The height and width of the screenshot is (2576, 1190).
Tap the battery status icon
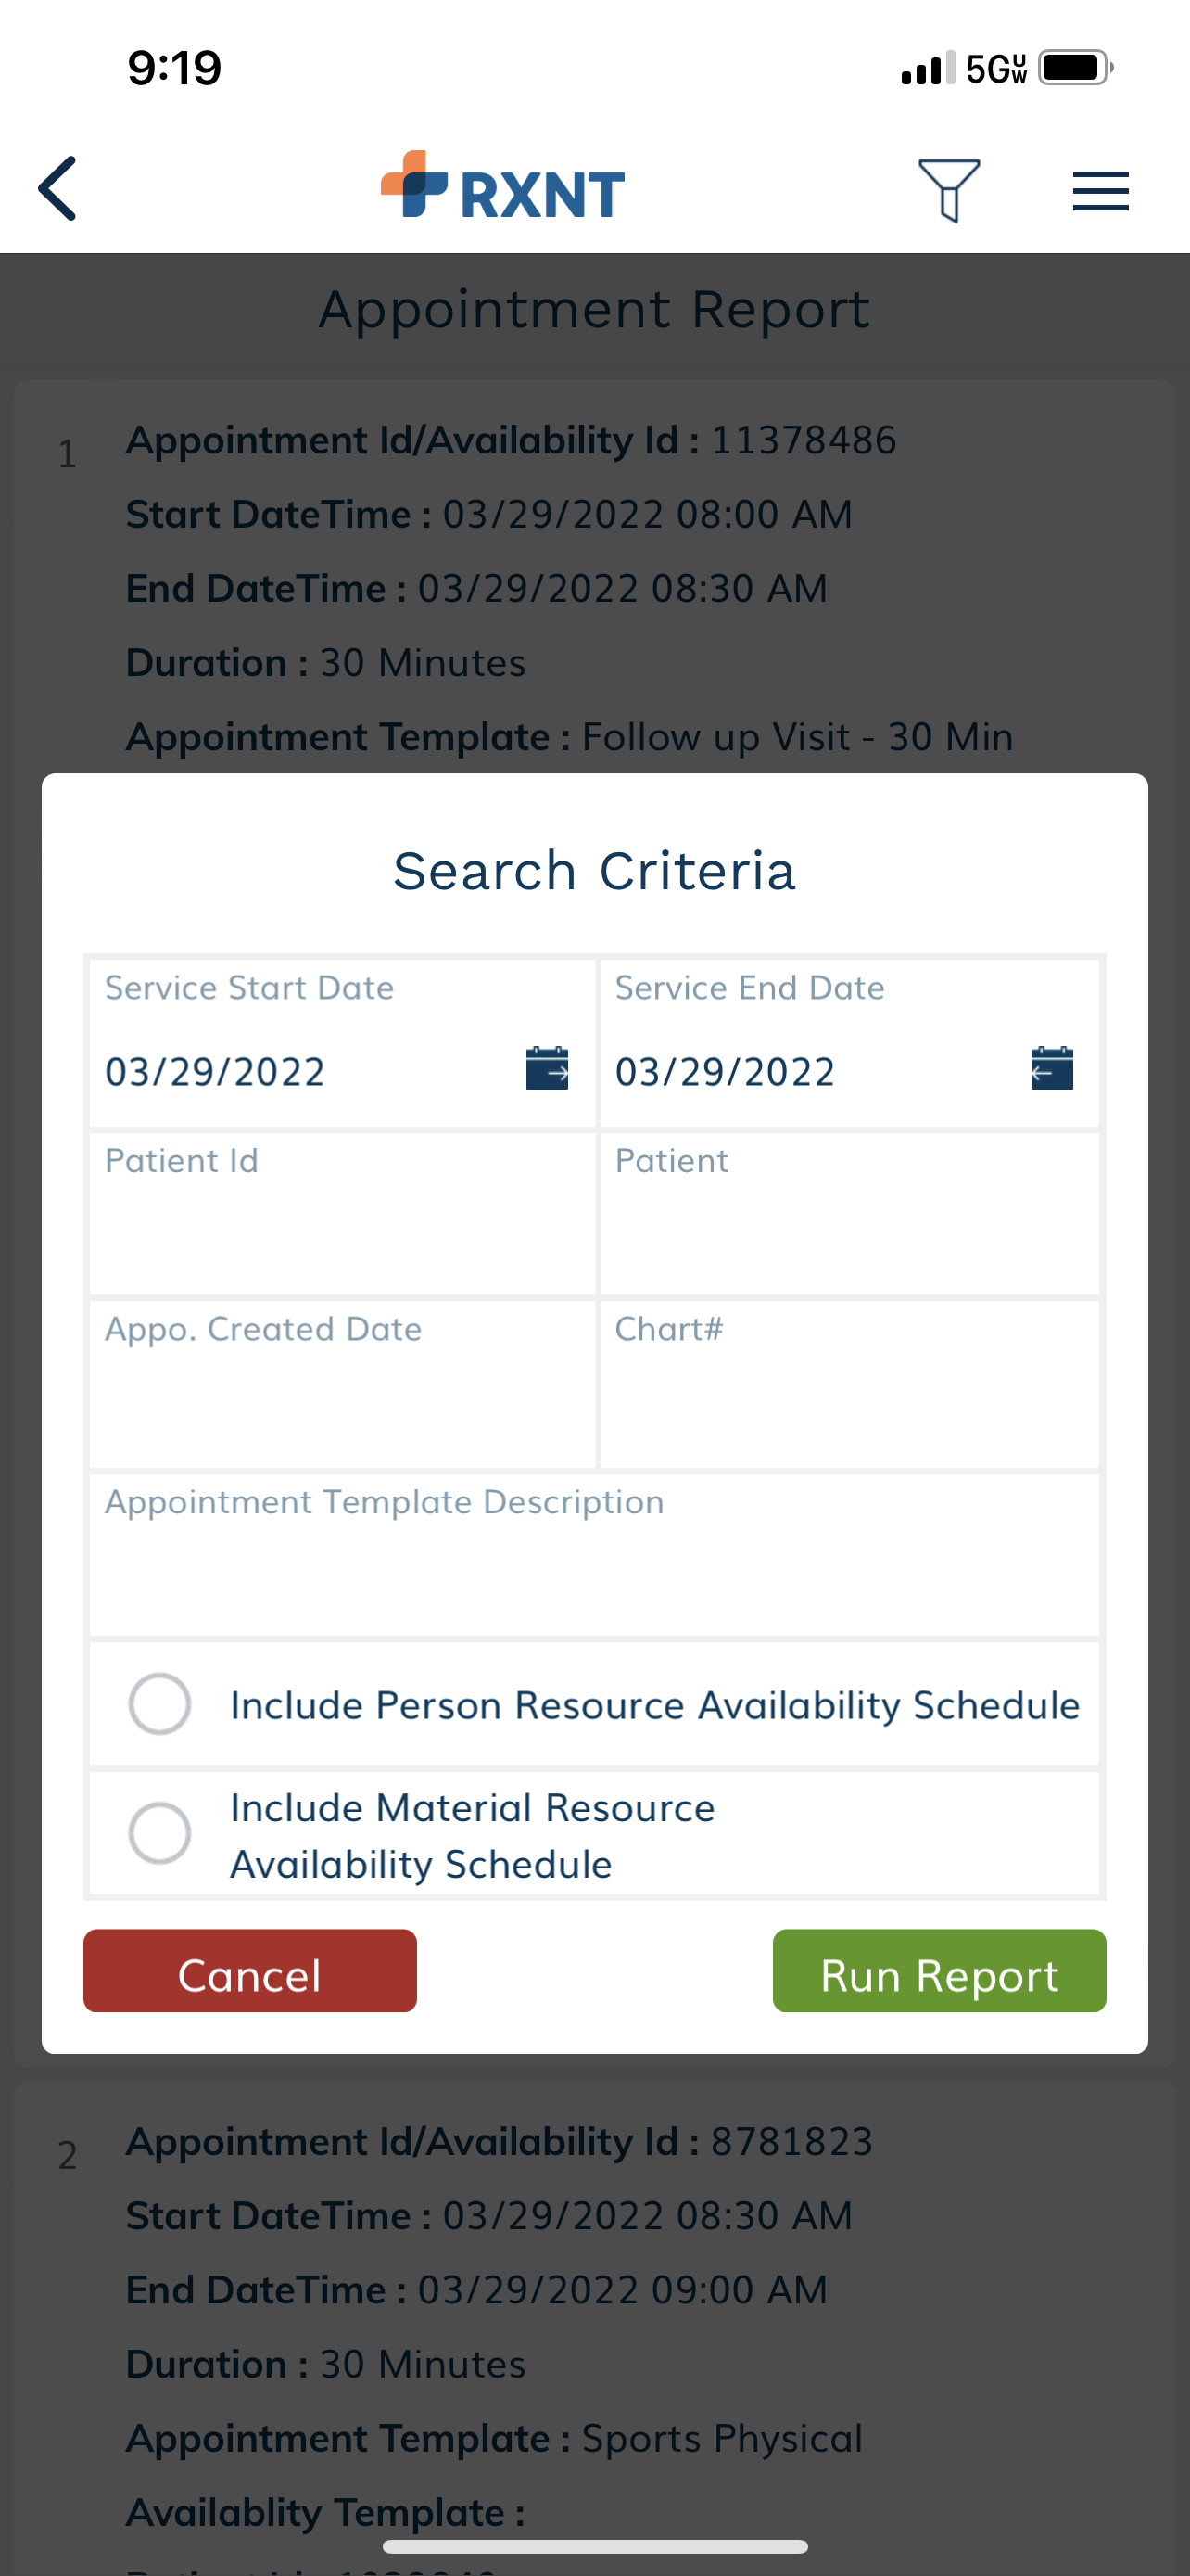pyautogui.click(x=1076, y=68)
